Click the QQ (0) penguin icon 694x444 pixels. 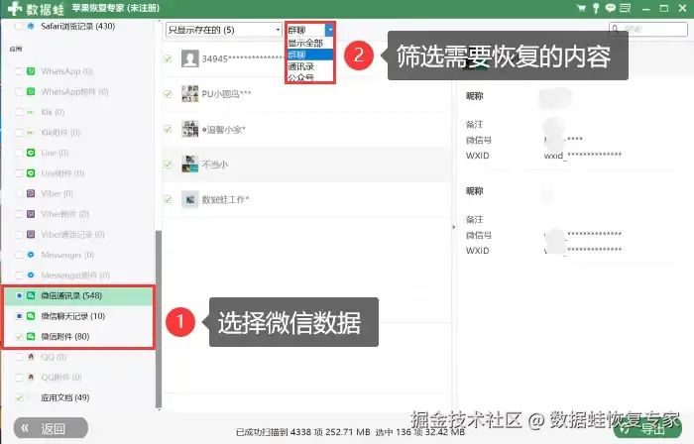(31, 357)
